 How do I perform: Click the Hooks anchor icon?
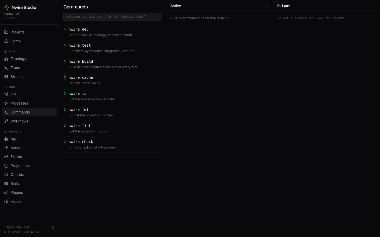click(6, 201)
